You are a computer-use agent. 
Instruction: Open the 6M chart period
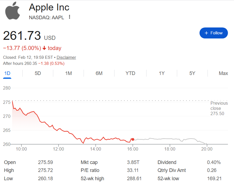tap(99, 73)
